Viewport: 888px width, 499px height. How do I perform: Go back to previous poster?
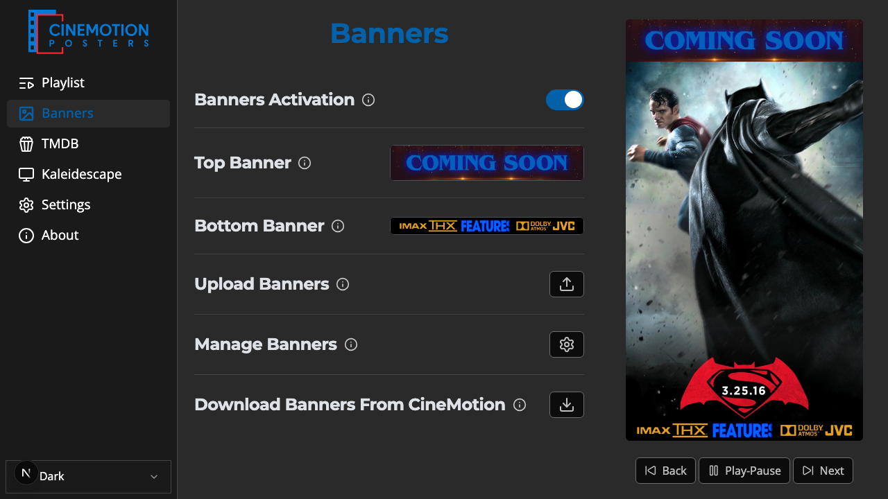point(666,471)
